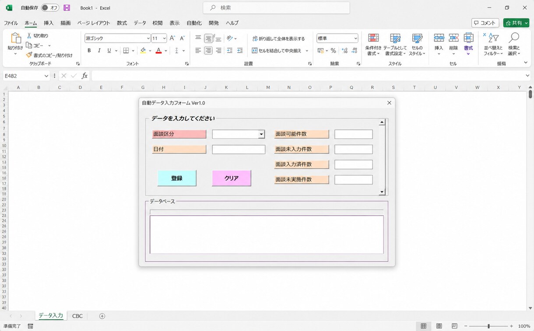Click the insert function fx icon

click(84, 76)
